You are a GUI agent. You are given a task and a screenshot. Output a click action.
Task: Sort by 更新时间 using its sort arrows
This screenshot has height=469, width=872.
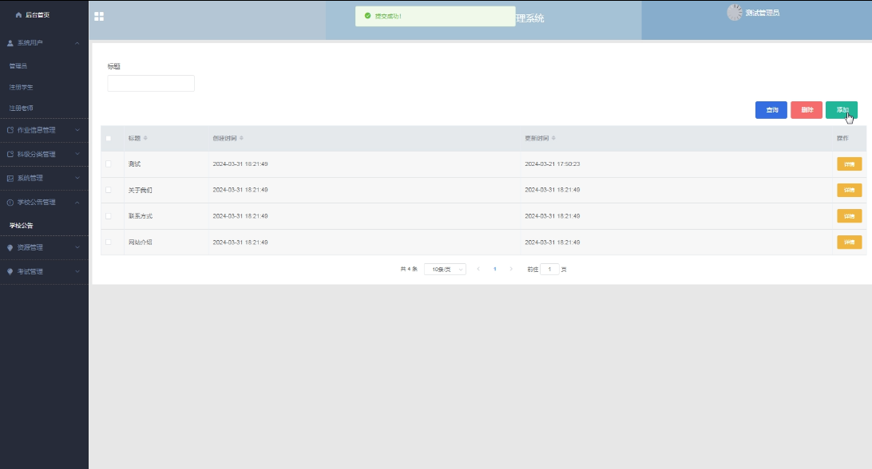(553, 138)
